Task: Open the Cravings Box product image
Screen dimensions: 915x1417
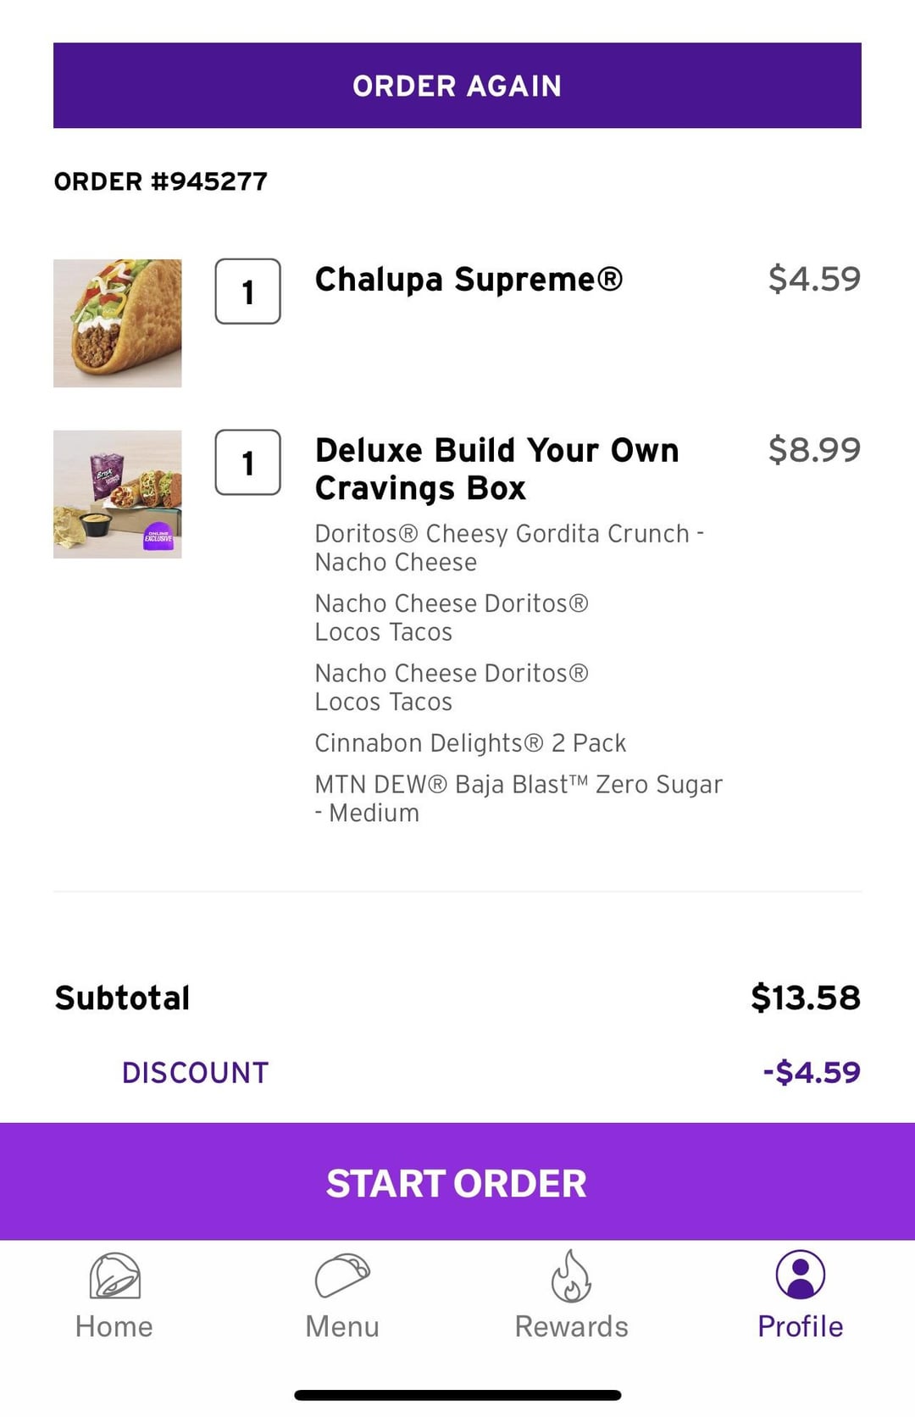Action: (x=118, y=494)
